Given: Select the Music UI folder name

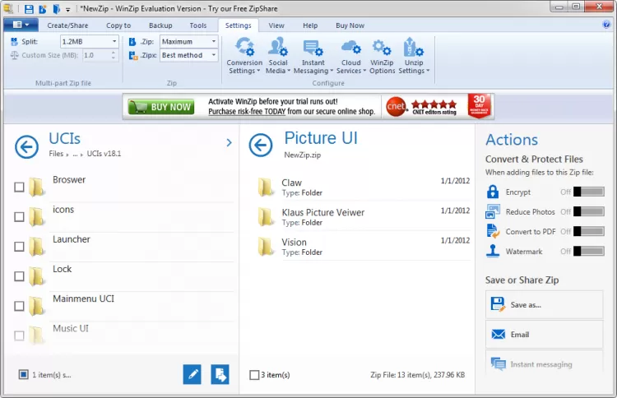Looking at the screenshot, I should tap(71, 328).
